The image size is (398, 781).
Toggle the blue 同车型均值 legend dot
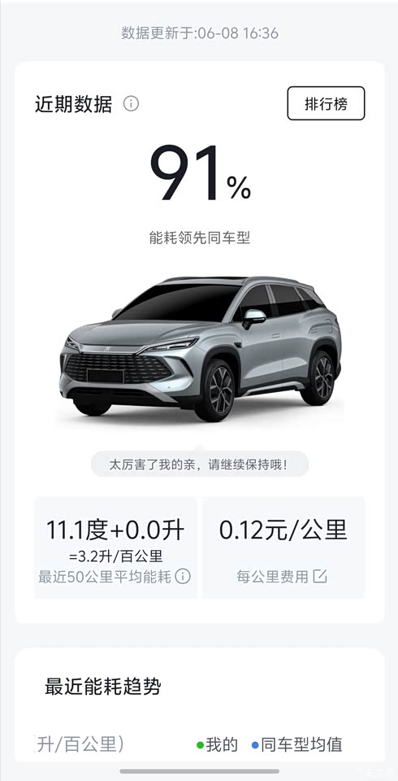pyautogui.click(x=255, y=746)
